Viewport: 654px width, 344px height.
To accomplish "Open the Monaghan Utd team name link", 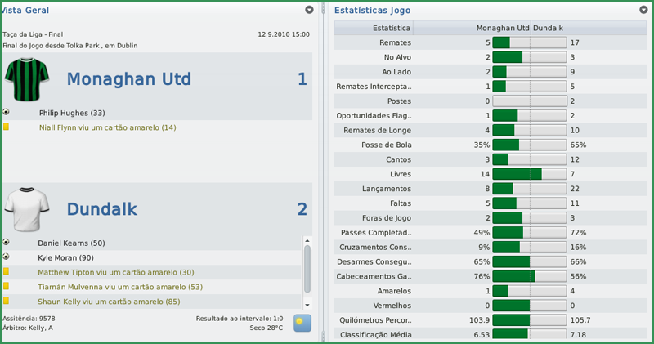I will (128, 79).
